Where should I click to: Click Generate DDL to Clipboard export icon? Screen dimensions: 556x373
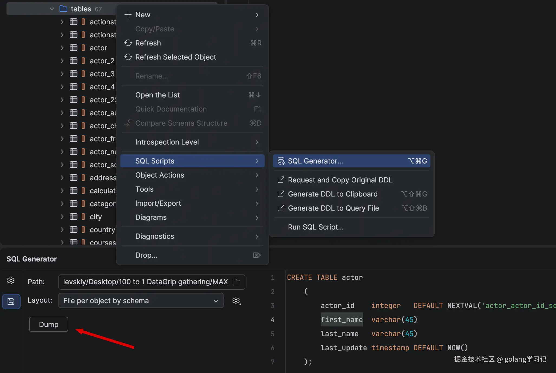tap(281, 194)
